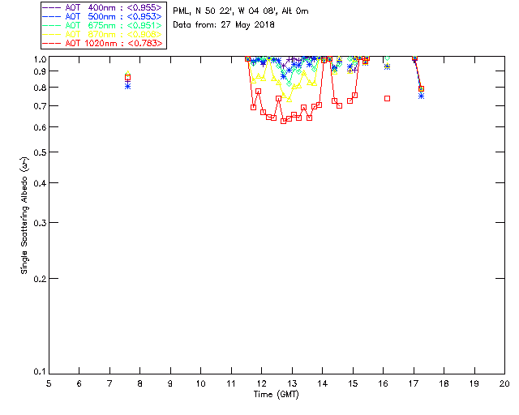The image size is (519, 415).
Task: Click x-axis tick label '14'
Action: tap(323, 383)
